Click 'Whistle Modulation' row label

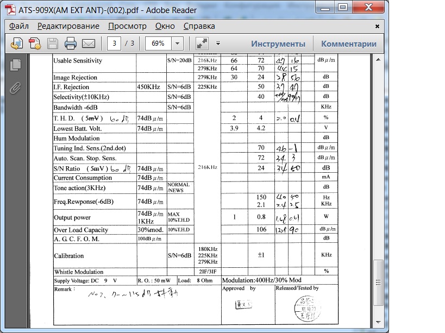(79, 272)
